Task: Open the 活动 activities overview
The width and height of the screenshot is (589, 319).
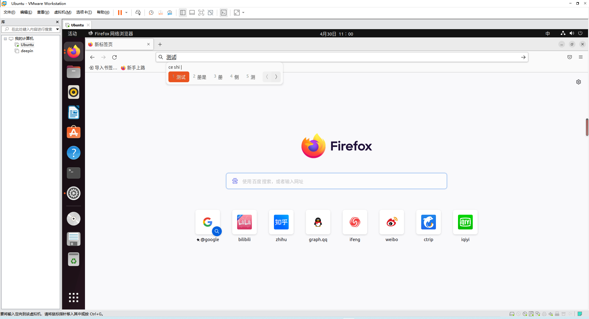Action: pos(72,34)
